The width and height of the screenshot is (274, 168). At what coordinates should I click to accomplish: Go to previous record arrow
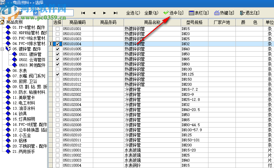pyautogui.click(x=94, y=13)
